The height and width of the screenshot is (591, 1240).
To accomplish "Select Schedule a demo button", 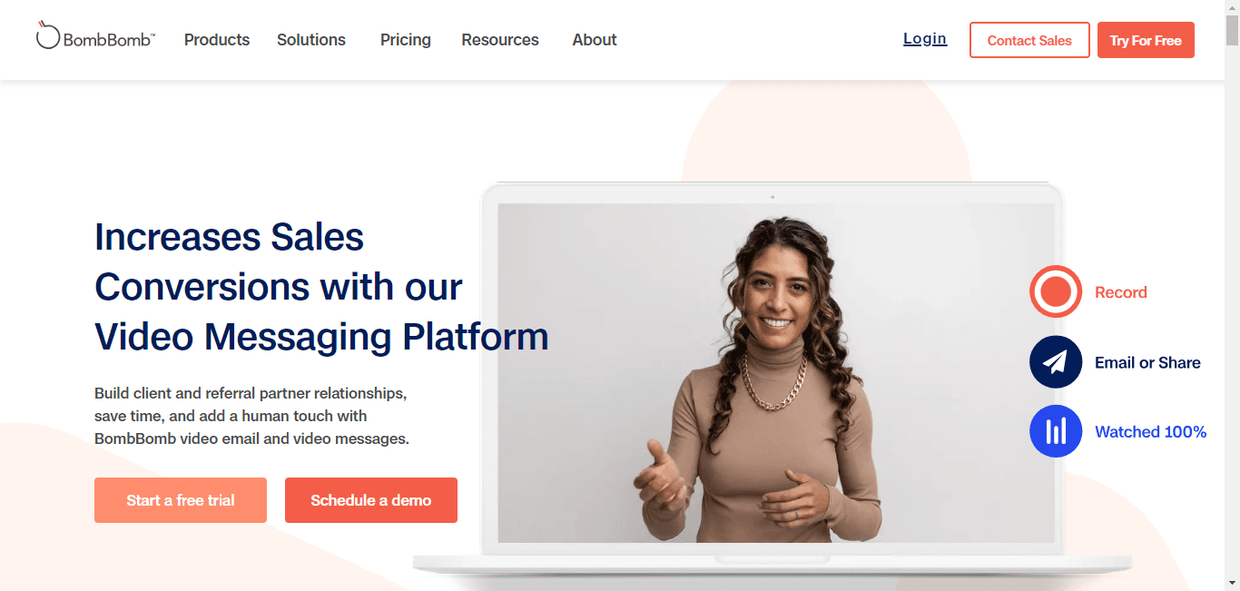I will tap(371, 500).
